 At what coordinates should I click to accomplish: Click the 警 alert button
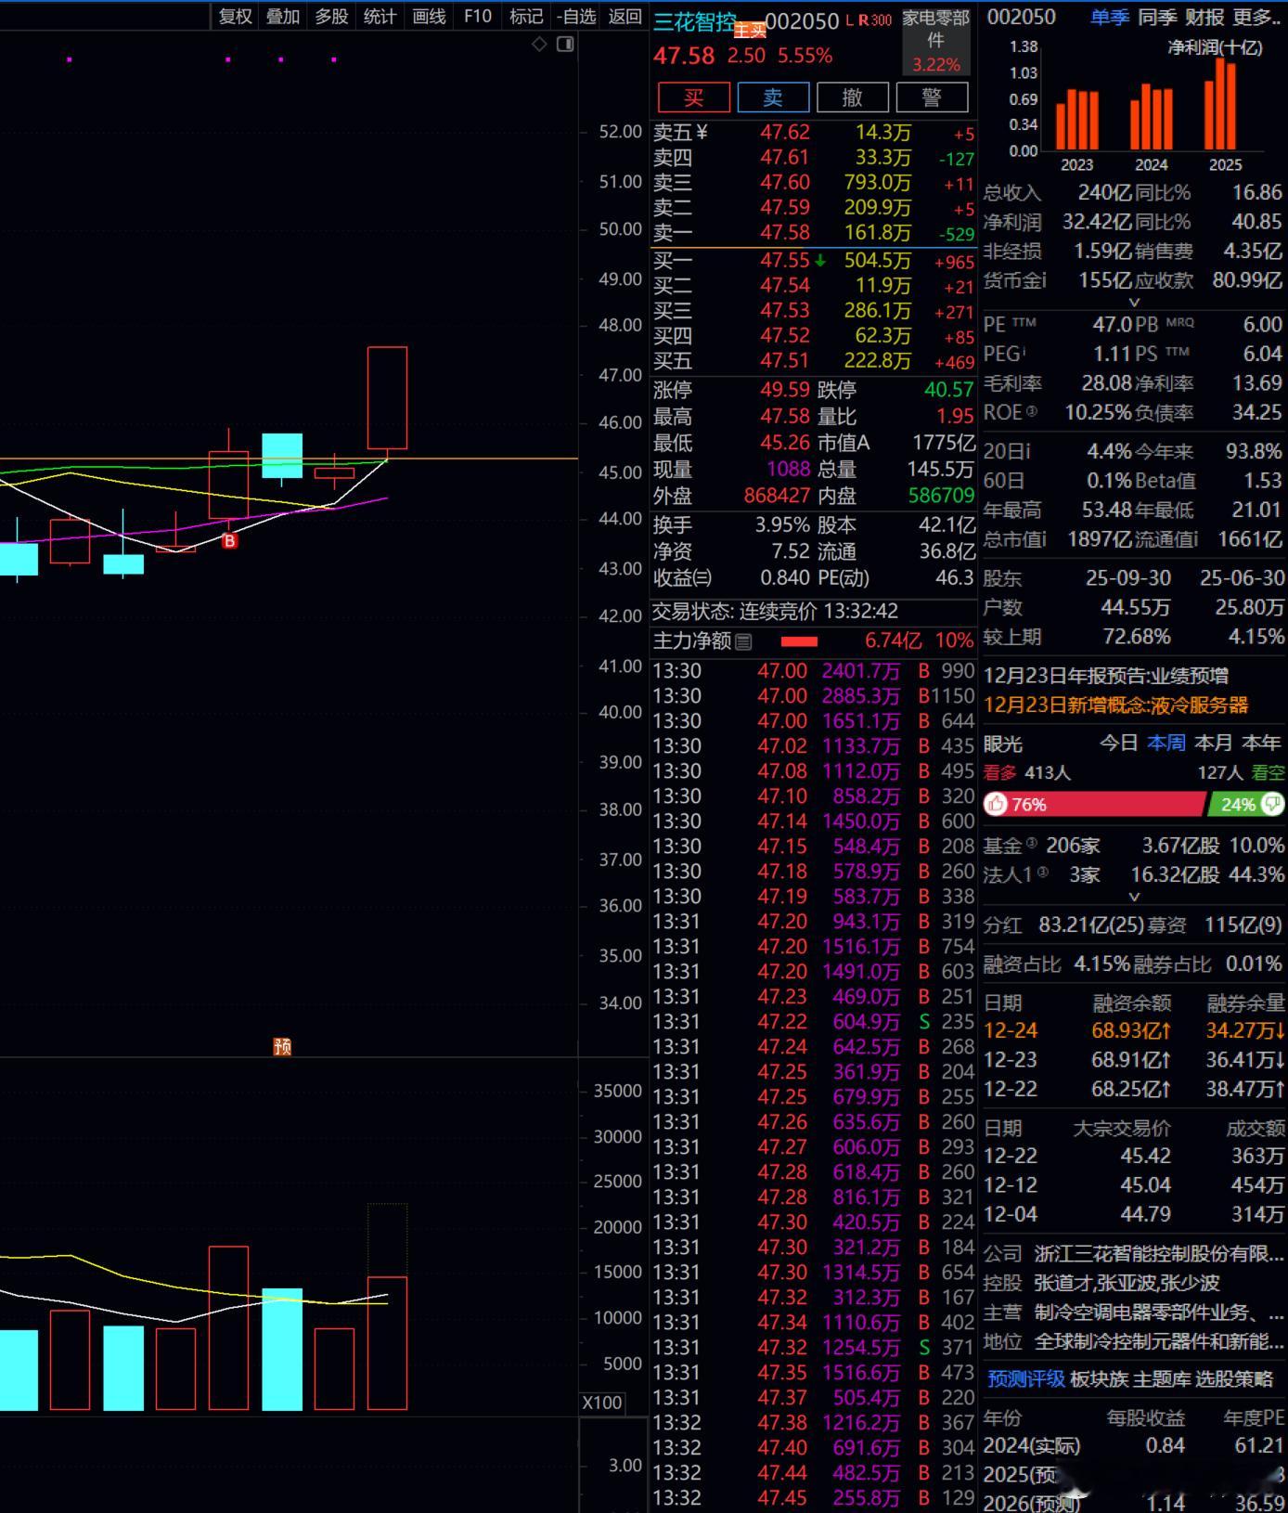click(x=932, y=97)
